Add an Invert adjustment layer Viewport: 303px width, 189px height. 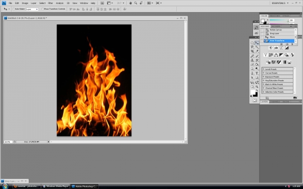click(269, 62)
